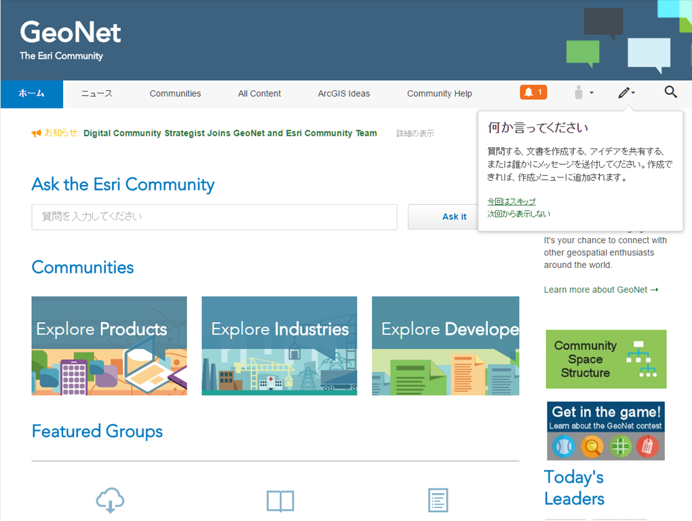Click the Communities heading
Screen dimensions: 692x521
83,267
